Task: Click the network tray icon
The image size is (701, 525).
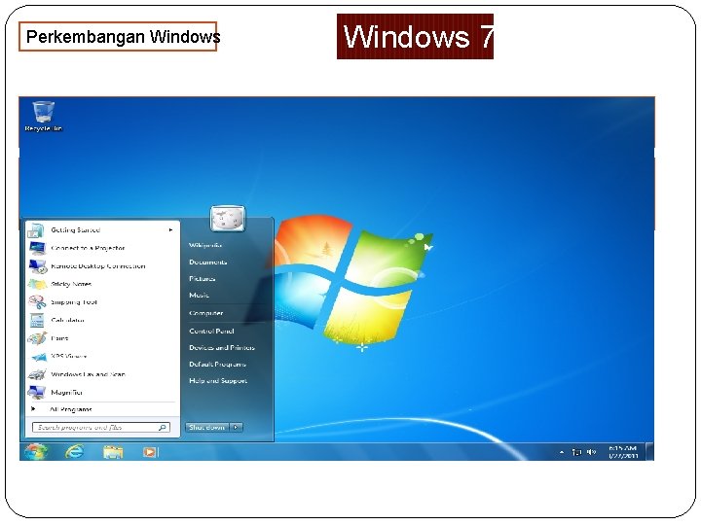Action: [x=576, y=452]
